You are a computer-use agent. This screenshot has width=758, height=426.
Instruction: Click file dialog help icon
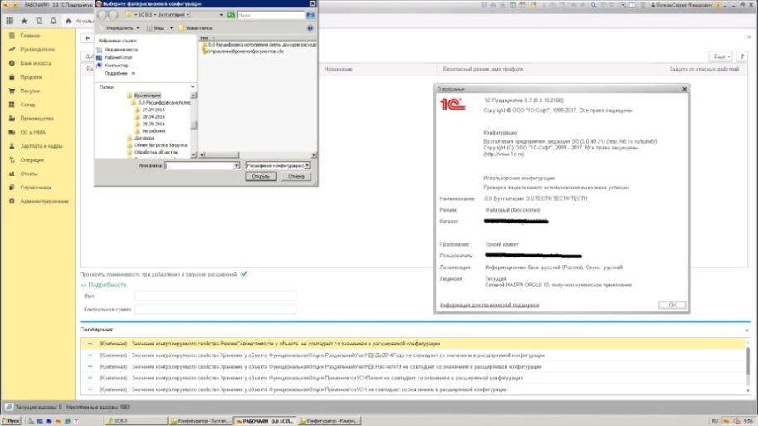310,28
